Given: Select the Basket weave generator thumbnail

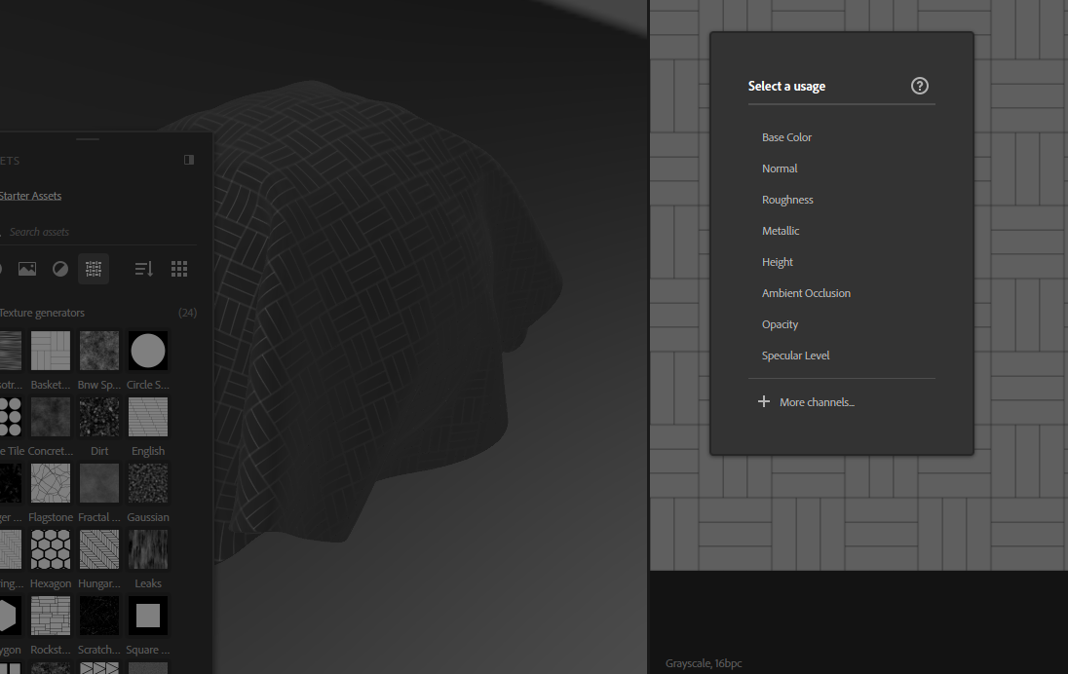Looking at the screenshot, I should [50, 350].
